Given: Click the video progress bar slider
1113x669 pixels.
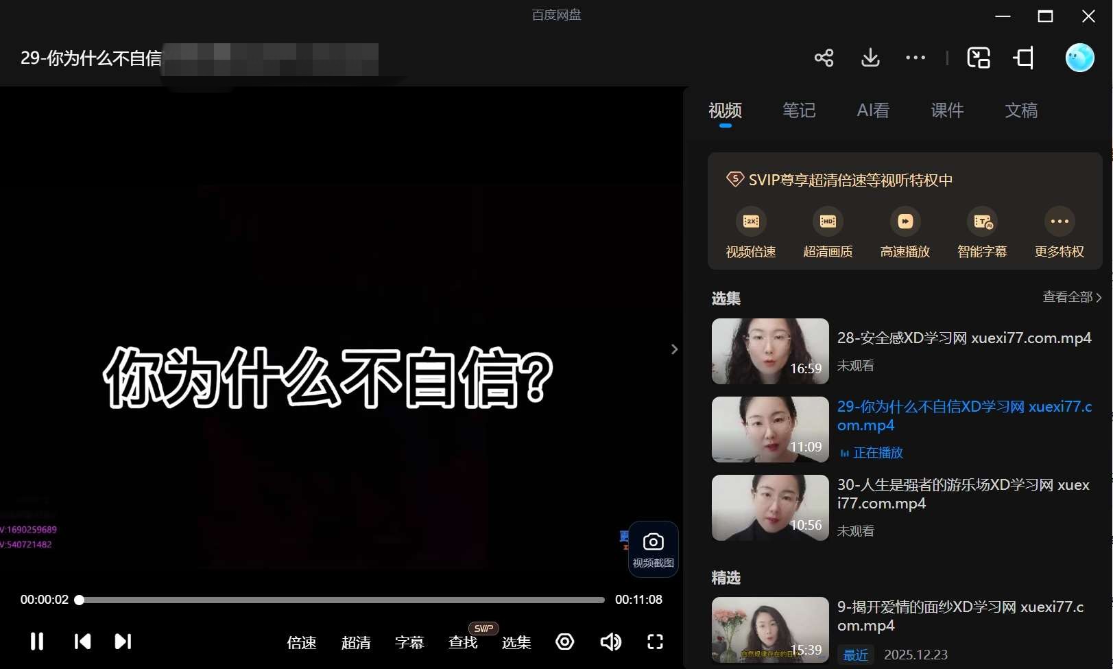Looking at the screenshot, I should 342,600.
